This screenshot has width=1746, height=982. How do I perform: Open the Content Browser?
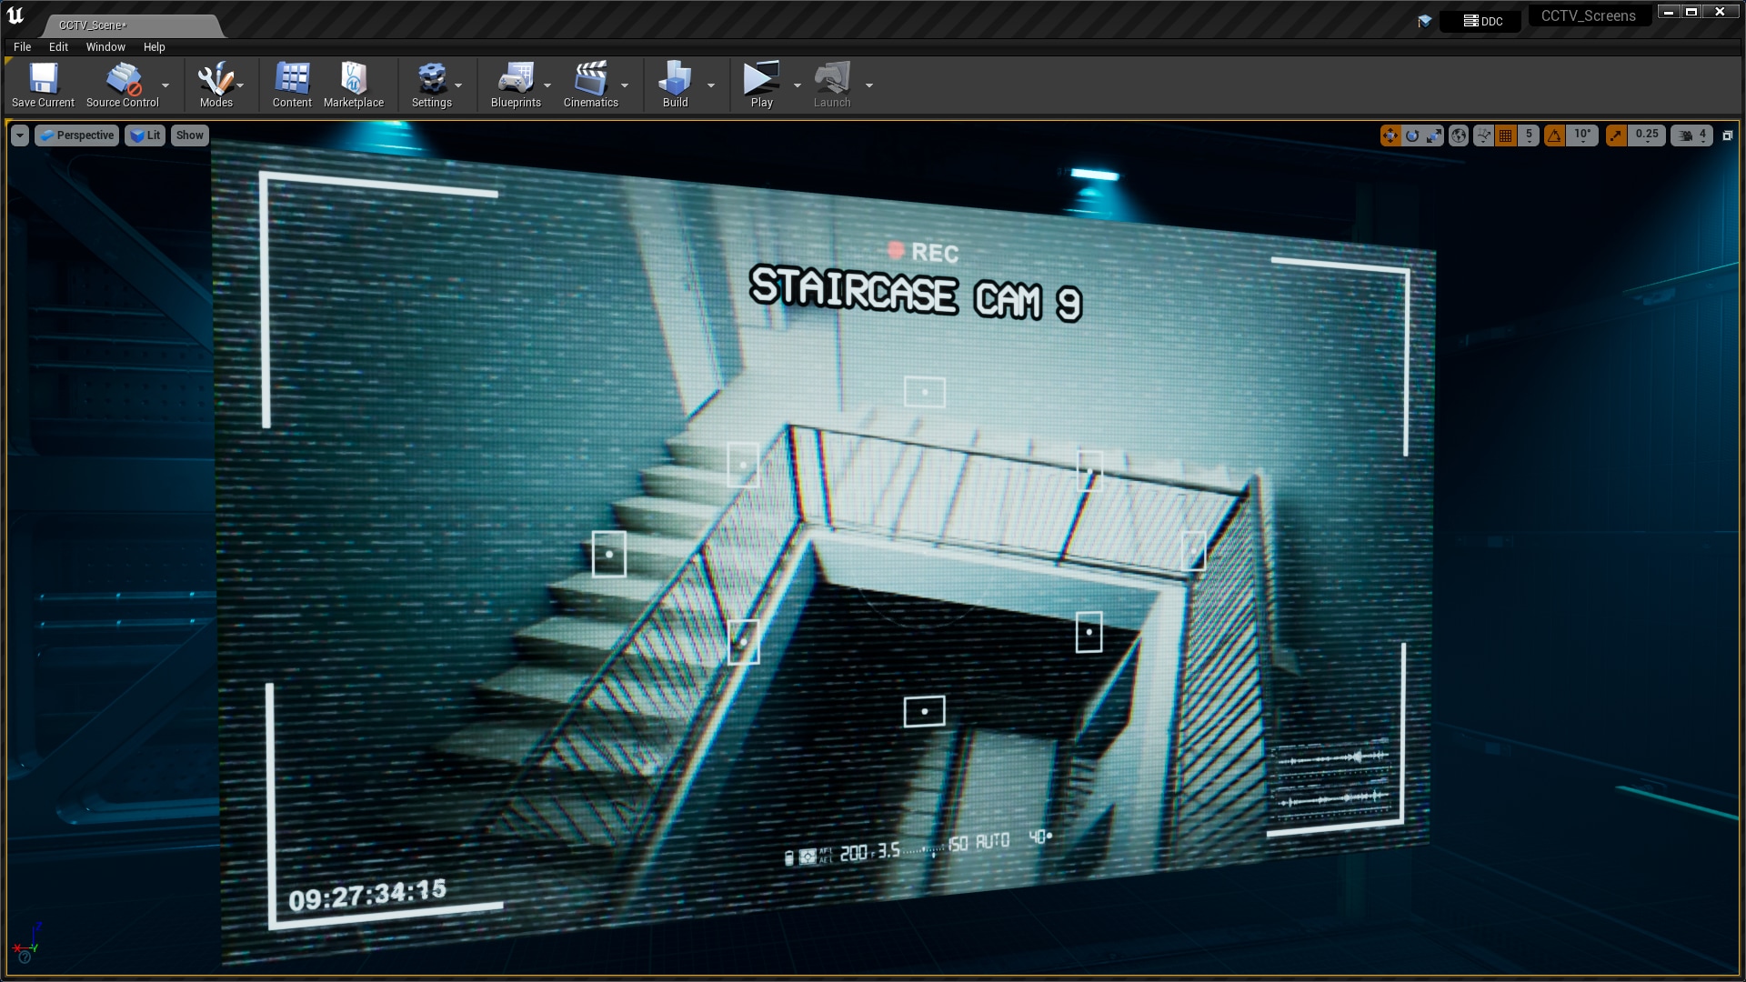point(291,84)
